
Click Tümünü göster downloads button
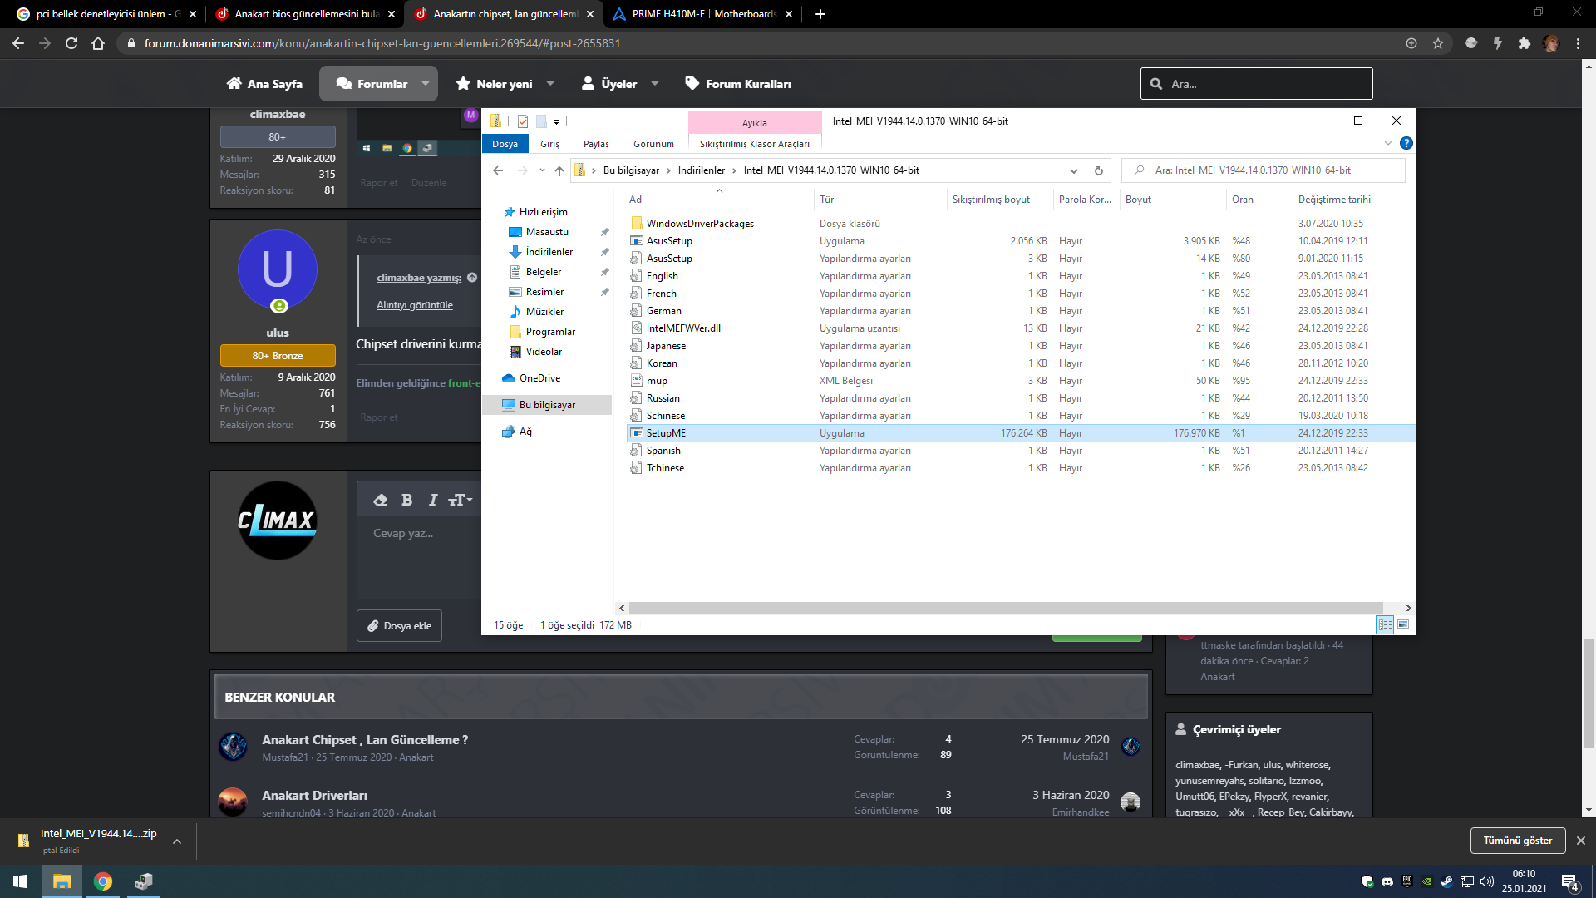(1517, 841)
